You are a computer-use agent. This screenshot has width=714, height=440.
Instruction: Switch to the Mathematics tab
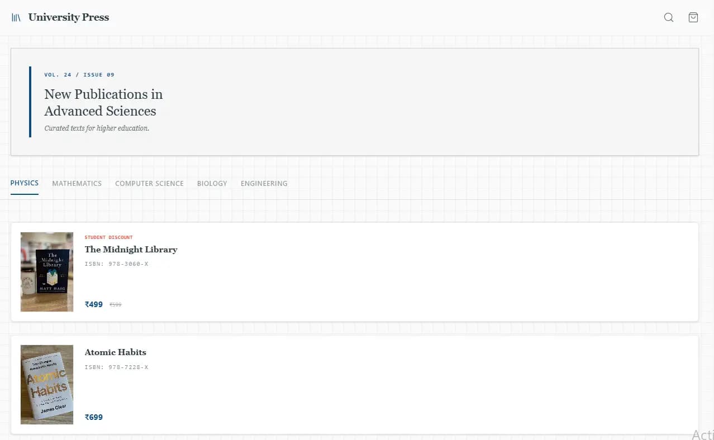click(x=77, y=183)
